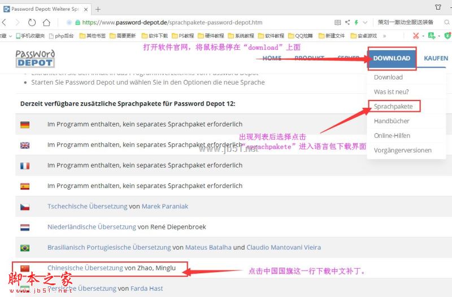Toggle the reader mode icon in address bar
Image resolution: width=452 pixels, height=297 pixels.
click(337, 22)
